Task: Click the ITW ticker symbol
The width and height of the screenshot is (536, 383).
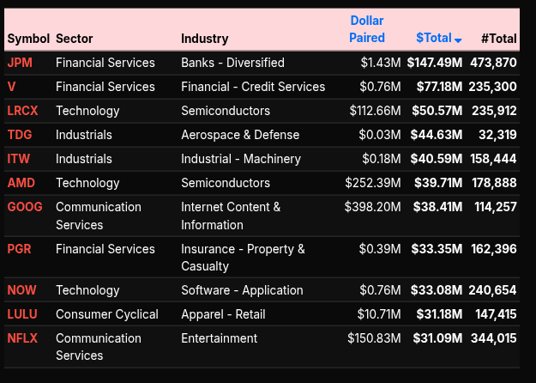Action: [x=19, y=159]
